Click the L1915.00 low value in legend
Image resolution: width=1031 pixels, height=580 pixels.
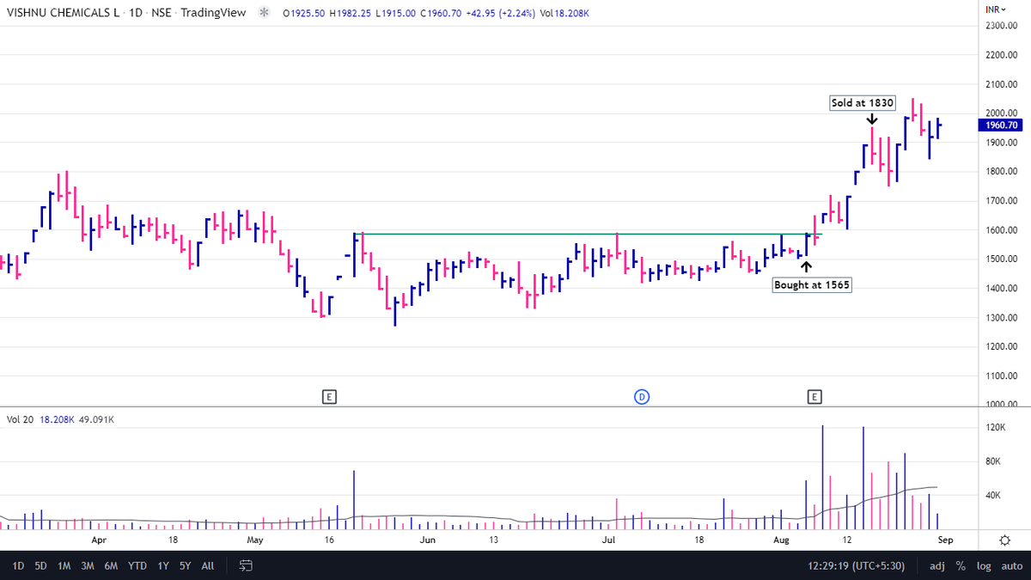click(x=397, y=13)
